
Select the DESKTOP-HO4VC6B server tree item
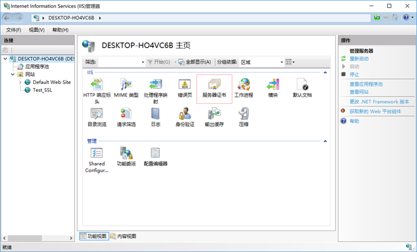(x=46, y=59)
